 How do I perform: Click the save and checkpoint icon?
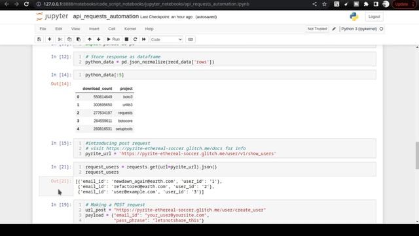(39, 39)
